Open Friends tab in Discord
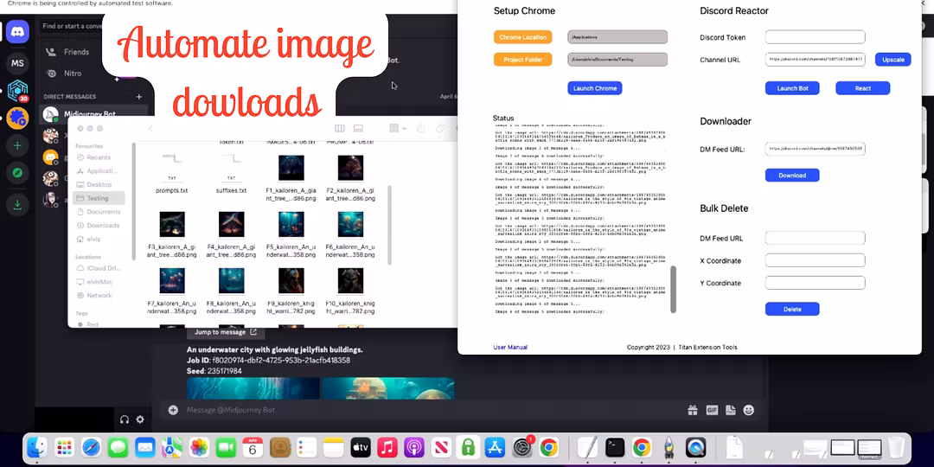The width and height of the screenshot is (934, 467). coord(76,52)
